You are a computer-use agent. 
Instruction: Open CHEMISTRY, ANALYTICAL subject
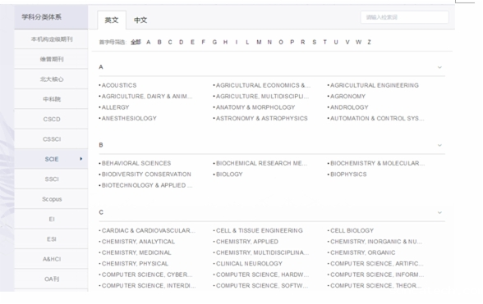138,242
